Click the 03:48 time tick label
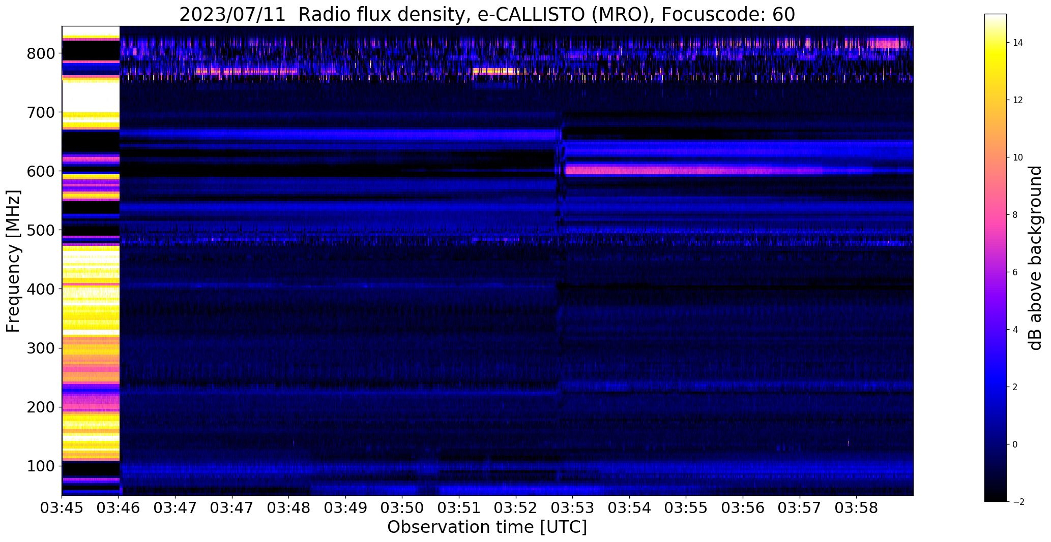 click(x=289, y=508)
